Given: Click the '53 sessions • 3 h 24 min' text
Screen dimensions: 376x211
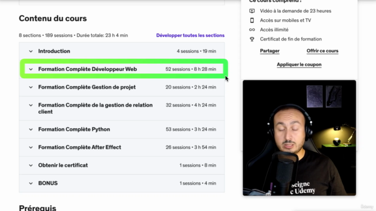Looking at the screenshot, I should coord(191,129).
